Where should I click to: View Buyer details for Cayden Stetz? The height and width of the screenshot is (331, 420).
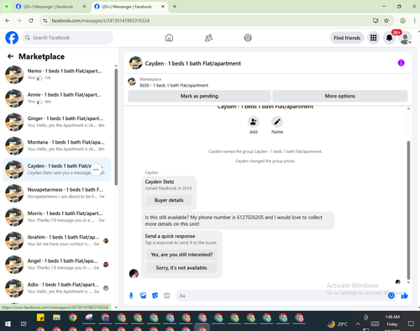point(169,200)
